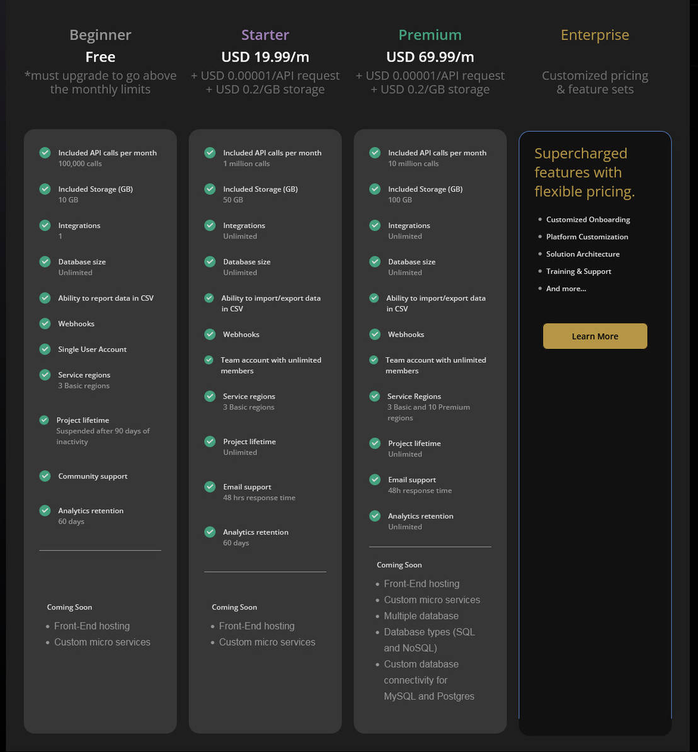Click checkmark beside Starter 50 GB storage
698x752 pixels.
pyautogui.click(x=210, y=189)
